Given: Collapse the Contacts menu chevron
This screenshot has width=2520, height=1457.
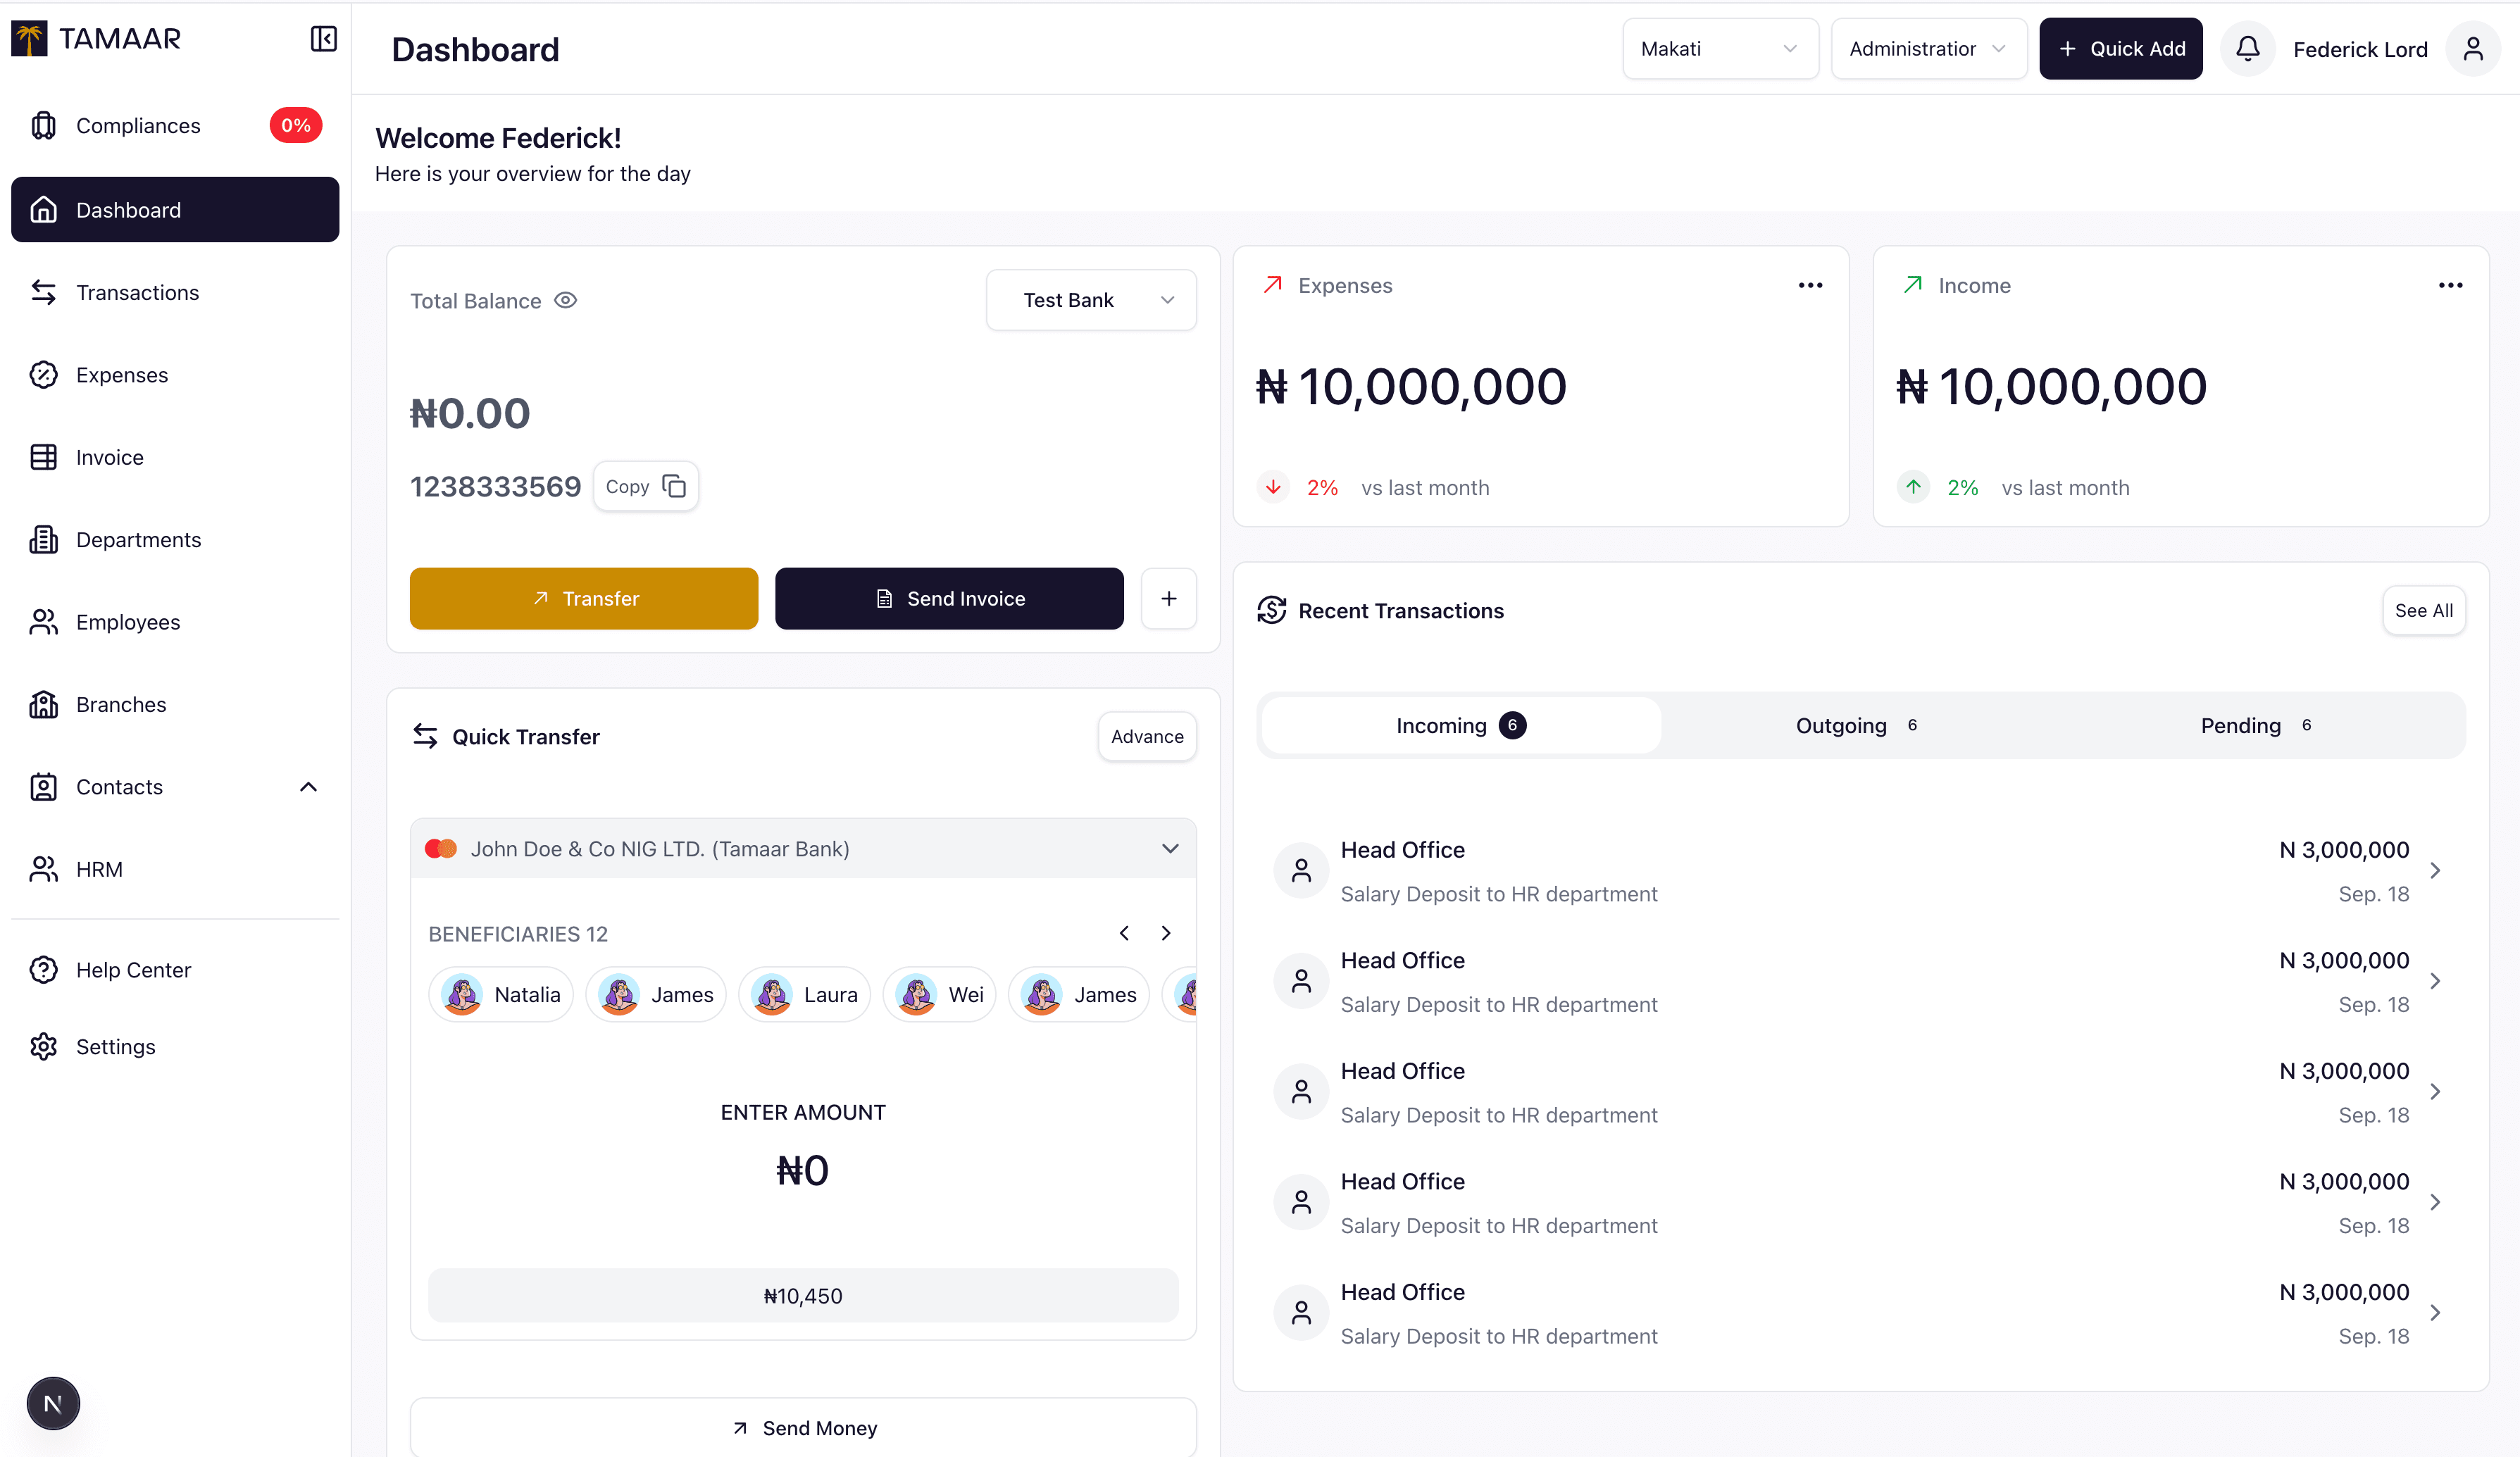Looking at the screenshot, I should point(308,787).
